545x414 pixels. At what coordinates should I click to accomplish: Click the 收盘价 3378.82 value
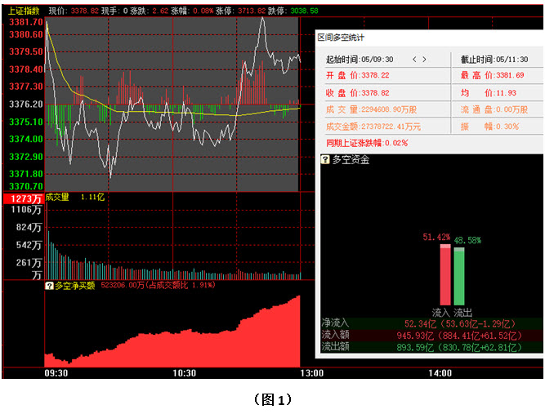(375, 93)
